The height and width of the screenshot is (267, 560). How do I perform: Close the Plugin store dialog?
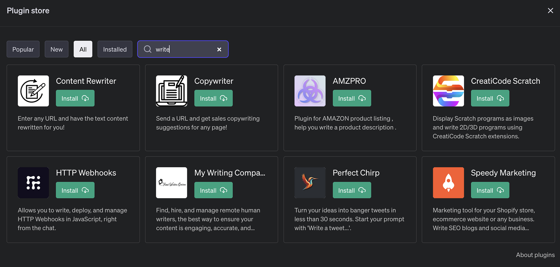click(550, 10)
